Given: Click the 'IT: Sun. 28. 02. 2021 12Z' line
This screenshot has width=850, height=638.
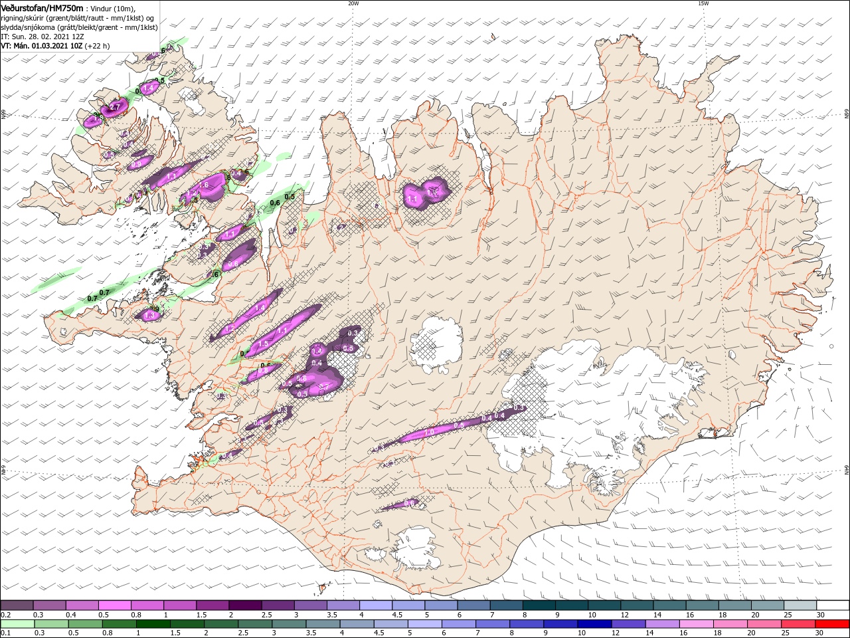Looking at the screenshot, I should 41,37.
